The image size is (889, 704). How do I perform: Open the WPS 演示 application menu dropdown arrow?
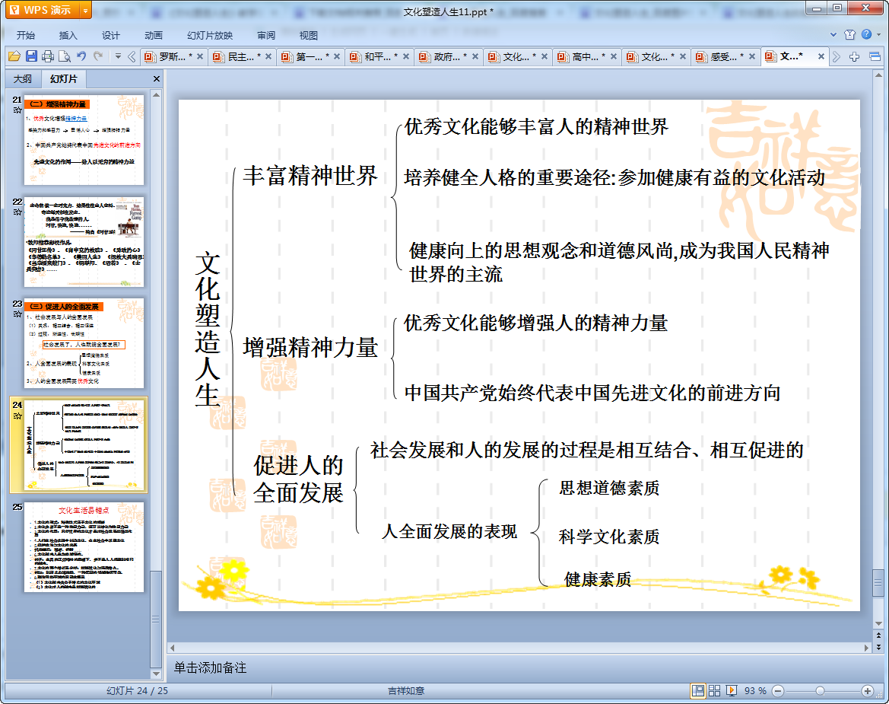coord(86,10)
